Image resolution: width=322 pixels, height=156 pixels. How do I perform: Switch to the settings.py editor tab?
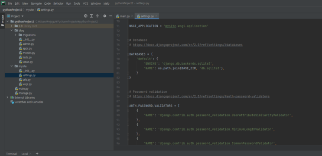coord(147,16)
